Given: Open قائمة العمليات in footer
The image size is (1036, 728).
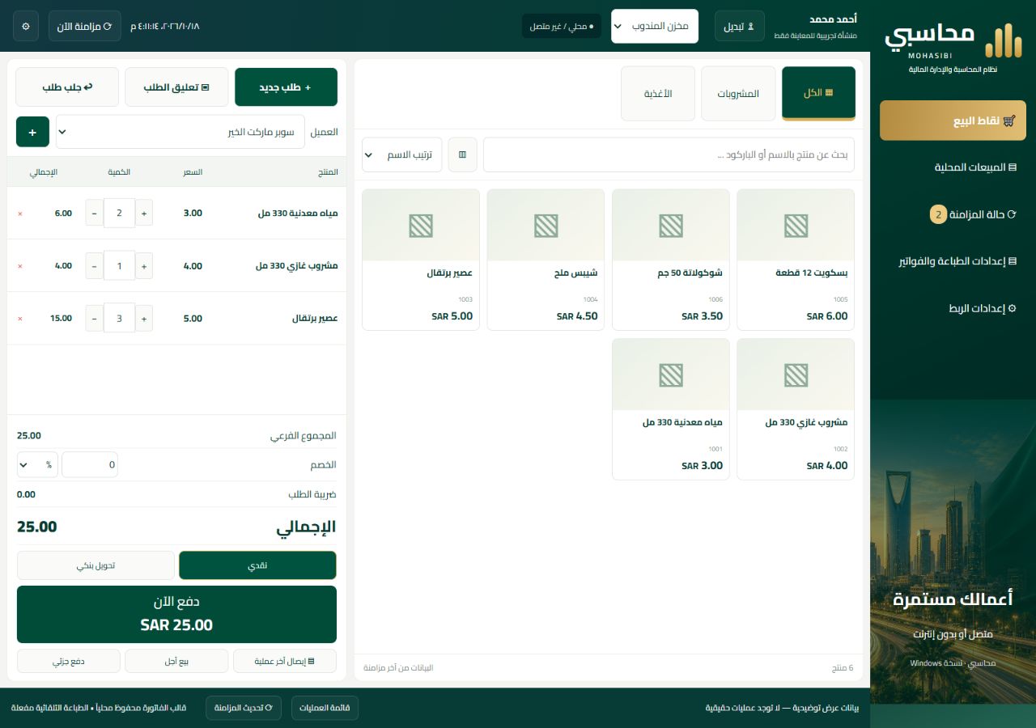Looking at the screenshot, I should [325, 708].
